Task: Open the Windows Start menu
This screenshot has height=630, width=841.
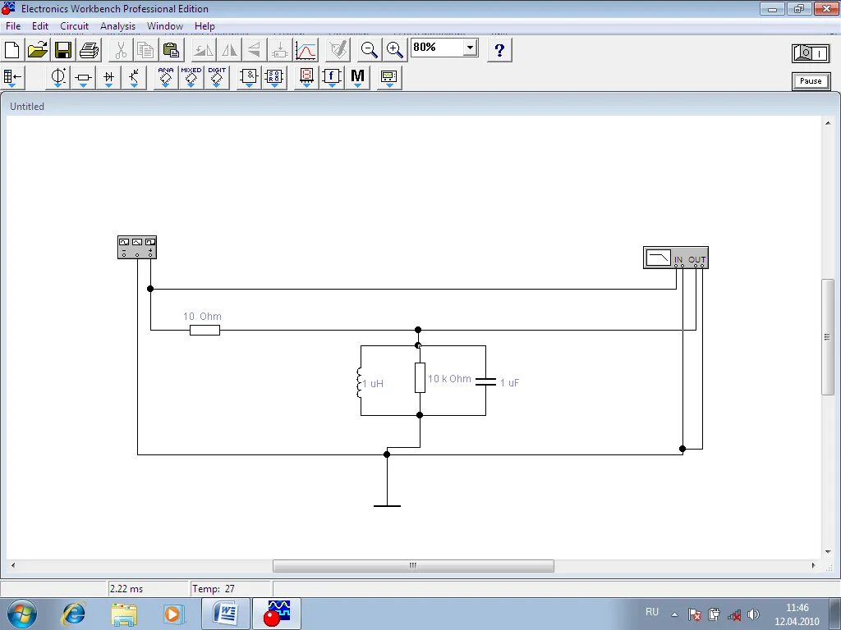Action: 21,614
